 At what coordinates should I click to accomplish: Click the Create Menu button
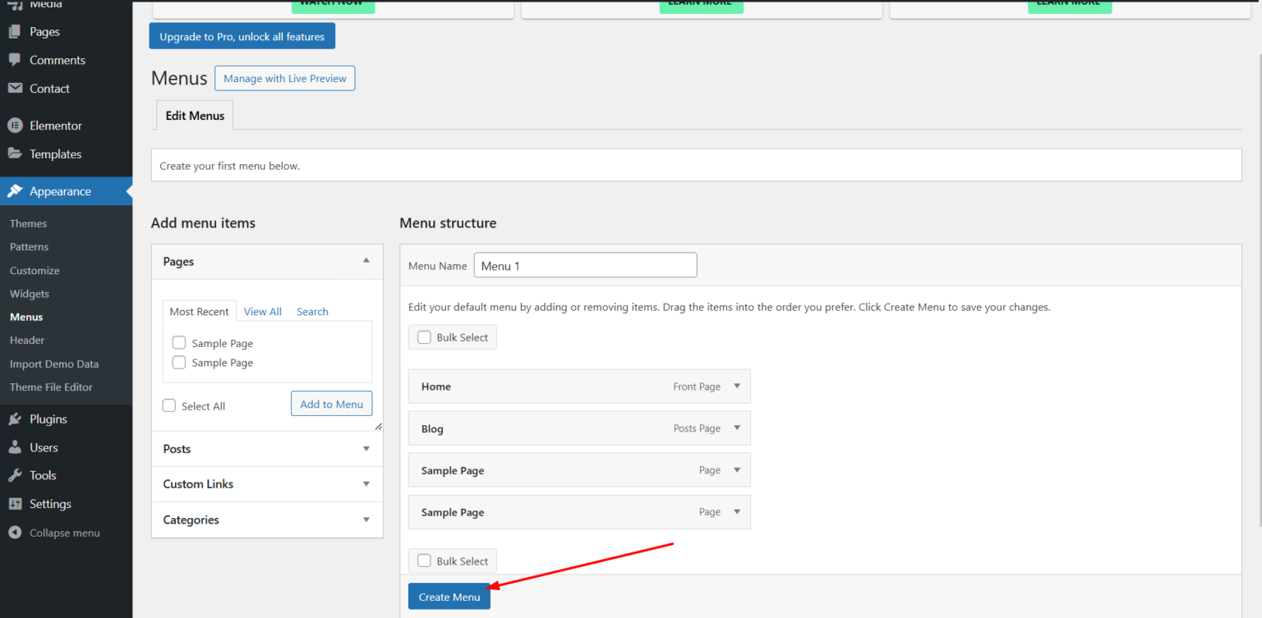click(x=449, y=597)
